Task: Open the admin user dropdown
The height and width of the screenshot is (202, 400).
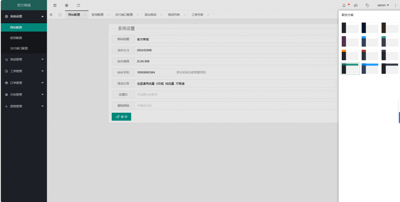Action: pos(383,5)
